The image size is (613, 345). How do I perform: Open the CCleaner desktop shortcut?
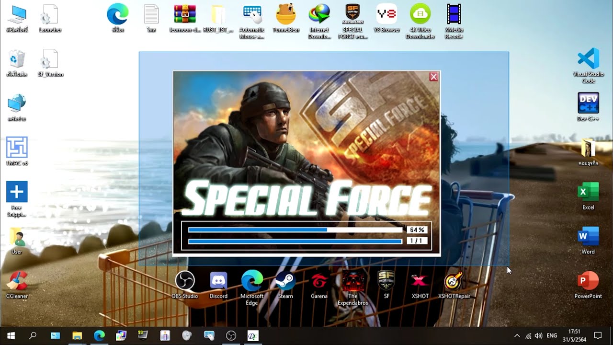coord(17,285)
